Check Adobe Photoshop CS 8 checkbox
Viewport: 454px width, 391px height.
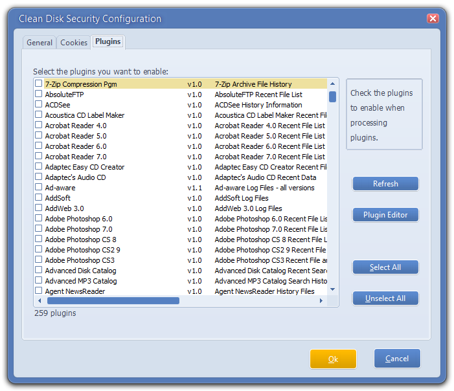click(x=38, y=239)
